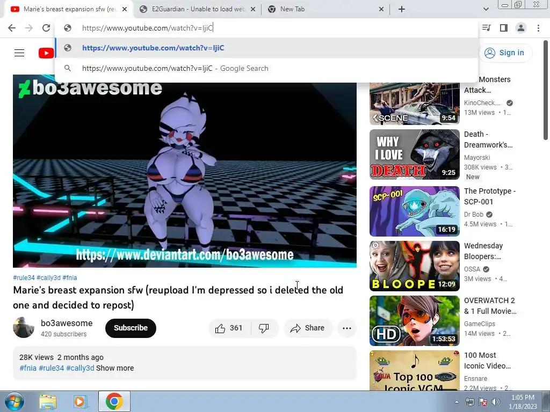Screen dimensions: 550x412
Task: Open the YouTube hamburger guide menu
Action: coord(19,53)
